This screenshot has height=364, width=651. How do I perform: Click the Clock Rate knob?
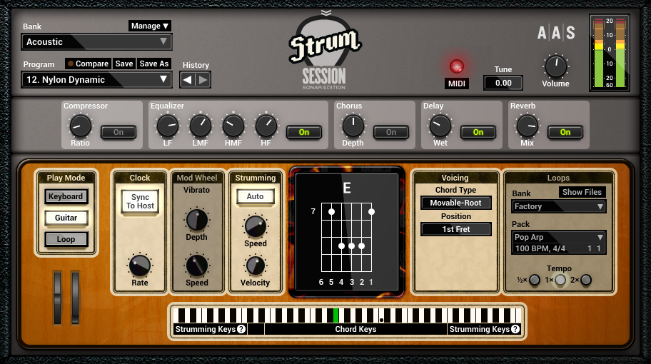point(140,266)
